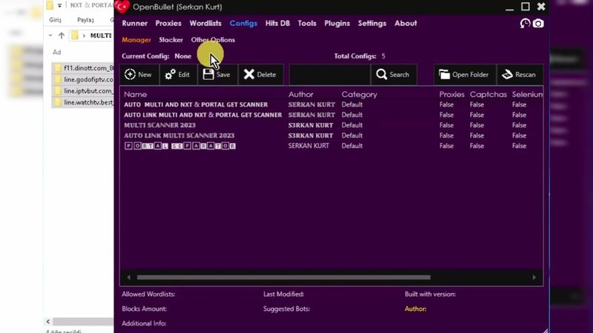This screenshot has width=593, height=333.
Task: Rescan the configs folder
Action: coord(520,75)
